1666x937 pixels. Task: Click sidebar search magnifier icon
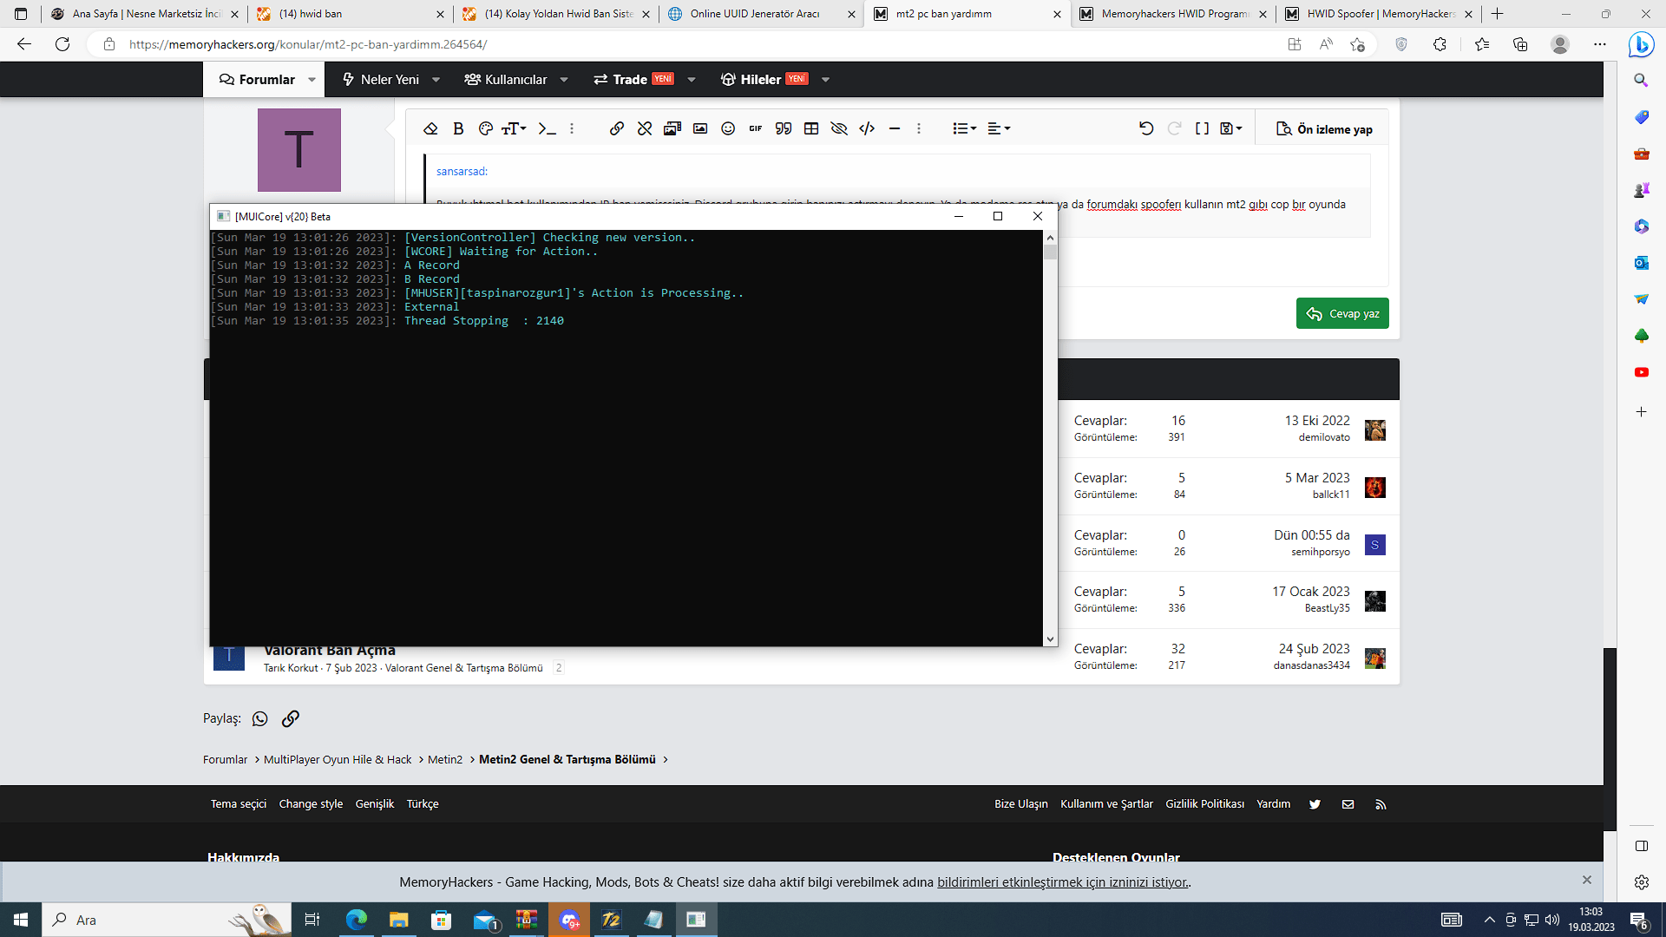click(x=1641, y=80)
